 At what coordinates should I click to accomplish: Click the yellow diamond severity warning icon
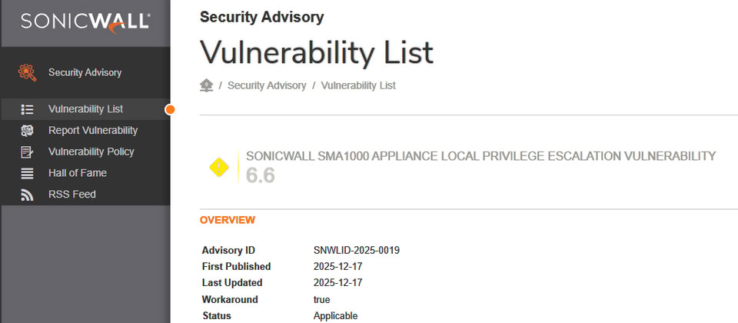[219, 166]
